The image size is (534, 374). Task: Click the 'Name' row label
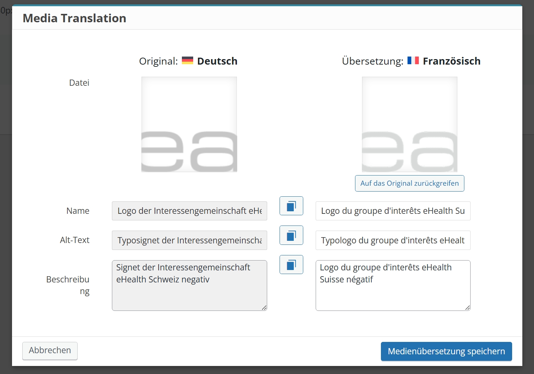(78, 211)
